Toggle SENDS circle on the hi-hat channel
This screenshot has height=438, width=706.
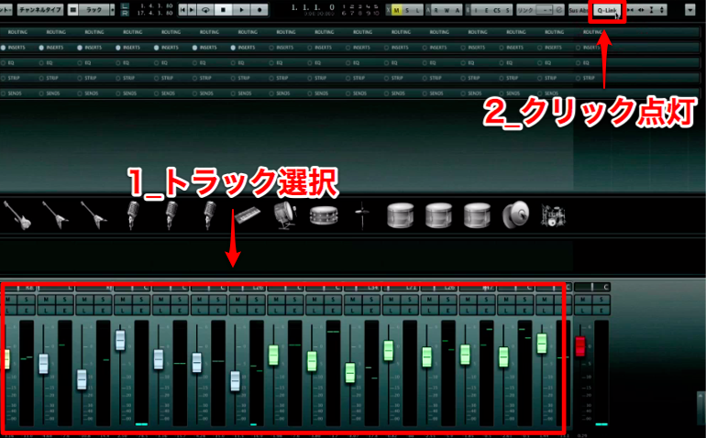point(347,93)
